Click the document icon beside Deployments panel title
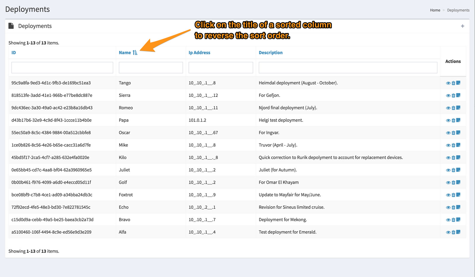The image size is (475, 277). pyautogui.click(x=11, y=26)
